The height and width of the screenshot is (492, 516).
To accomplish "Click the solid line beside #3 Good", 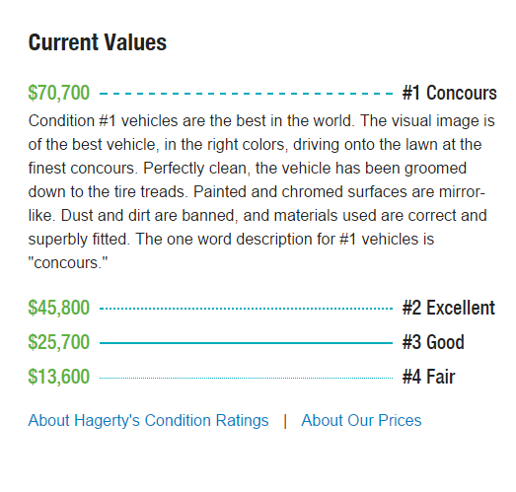I will [246, 343].
